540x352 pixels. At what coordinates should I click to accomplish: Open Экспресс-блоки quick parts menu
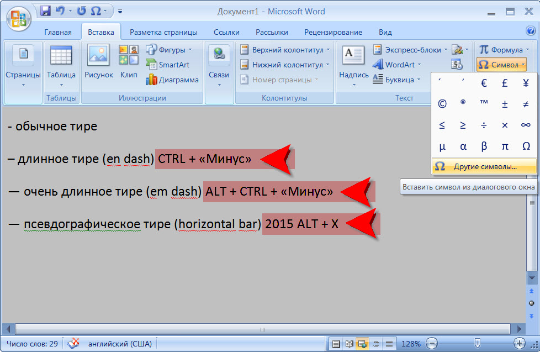(410, 50)
